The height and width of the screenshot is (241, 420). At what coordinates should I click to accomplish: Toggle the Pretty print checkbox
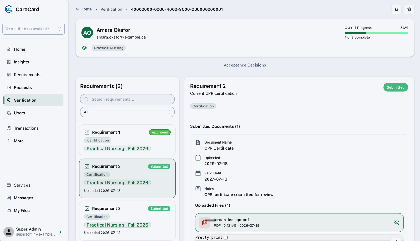[226, 238]
